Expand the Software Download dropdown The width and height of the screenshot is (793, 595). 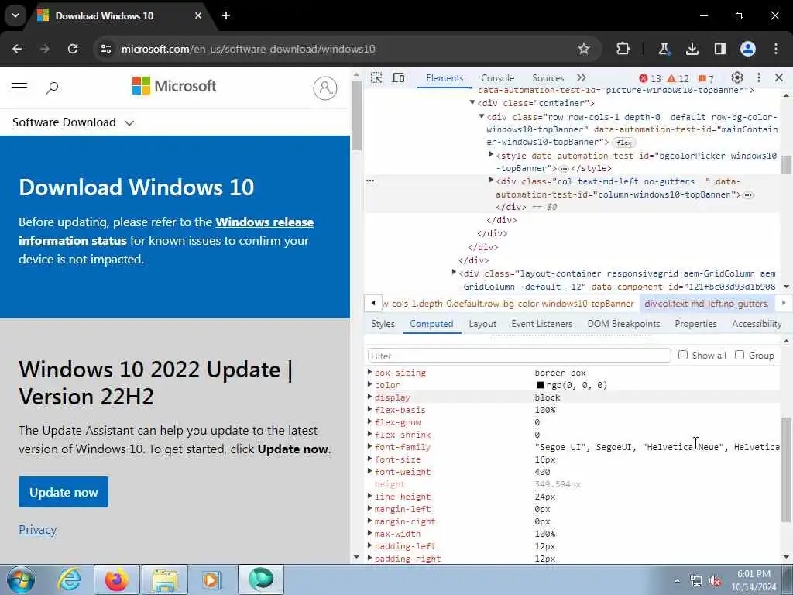point(73,122)
